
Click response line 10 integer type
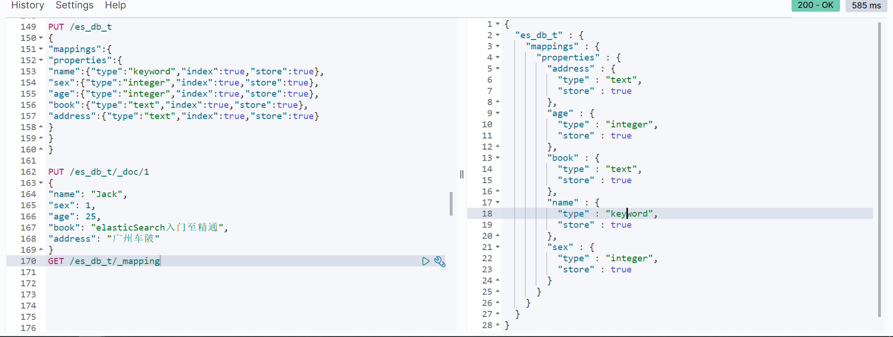pos(629,125)
